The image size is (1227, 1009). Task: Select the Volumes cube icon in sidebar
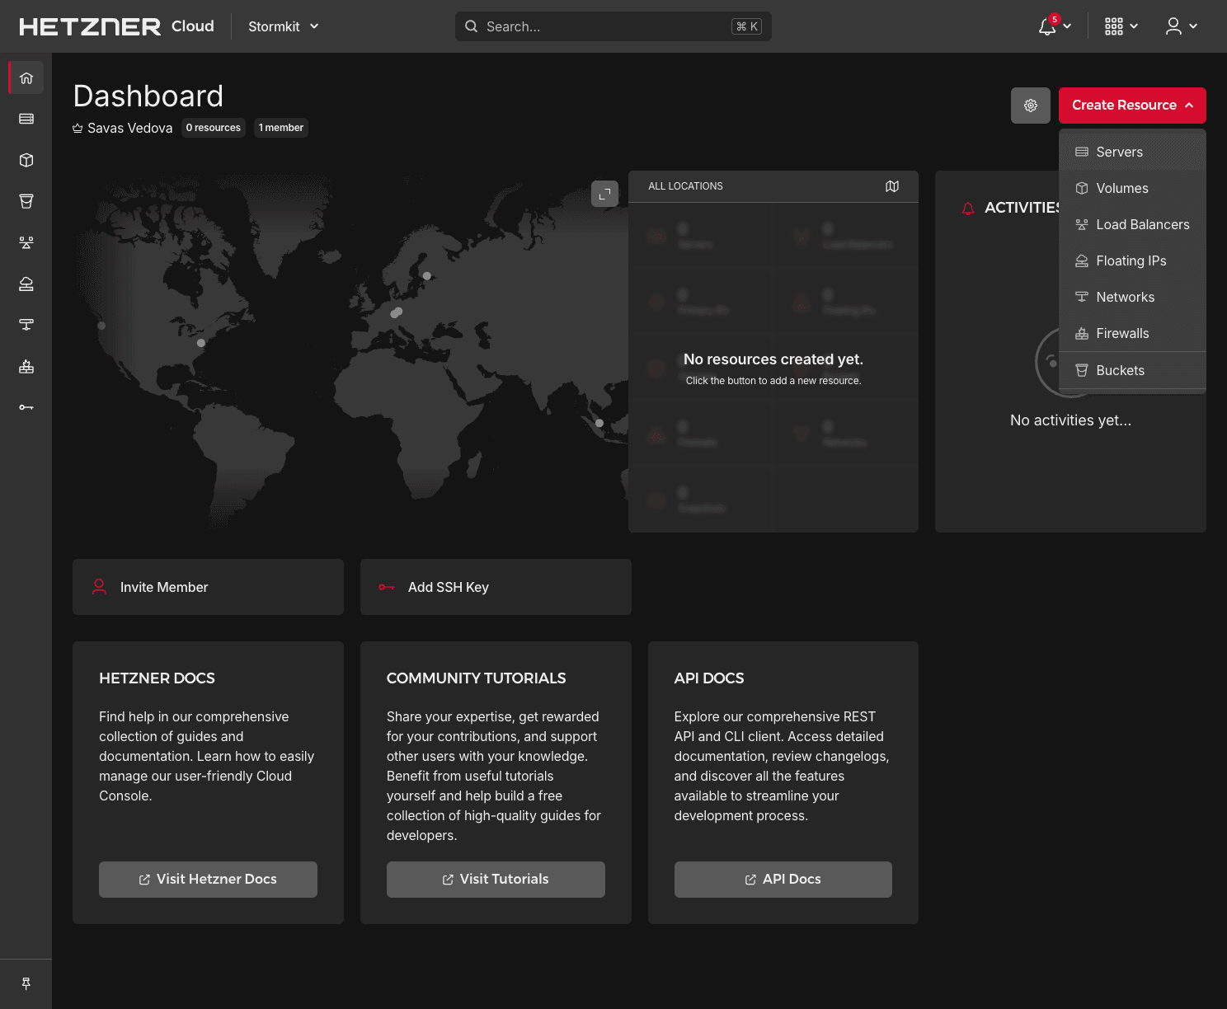[x=26, y=160]
